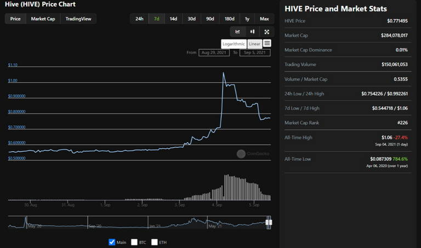Switch to line chart view icon
The image size is (421, 248).
237,32
